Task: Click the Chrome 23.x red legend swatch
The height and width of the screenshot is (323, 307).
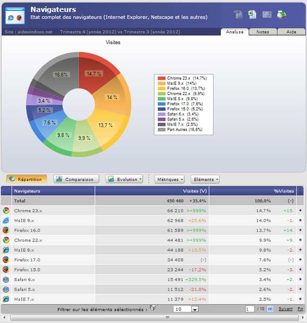Action: click(x=162, y=78)
